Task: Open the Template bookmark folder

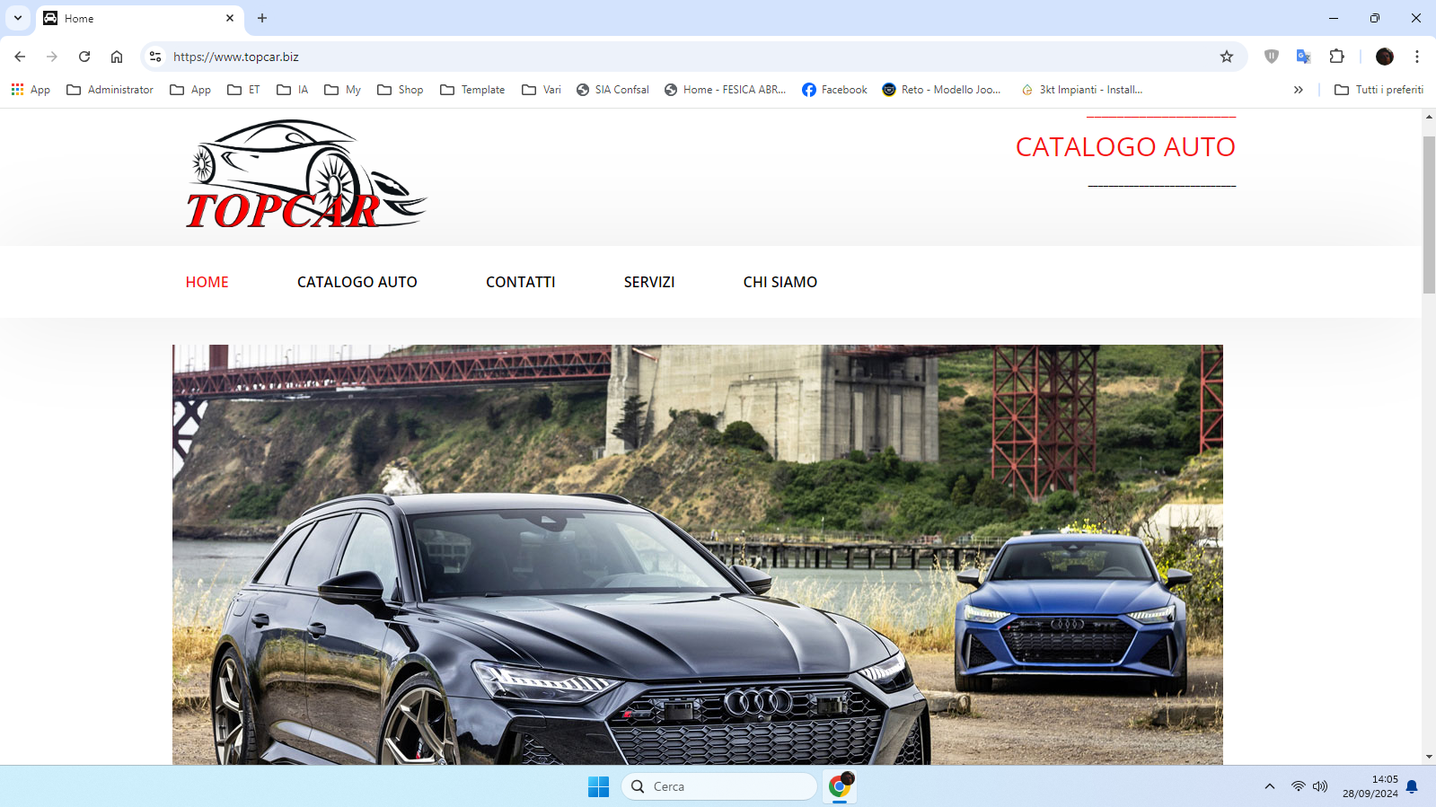Action: [x=472, y=90]
